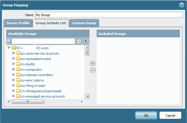Click the red minus remove group icon
This screenshot has width=187, height=123.
coord(93,70)
